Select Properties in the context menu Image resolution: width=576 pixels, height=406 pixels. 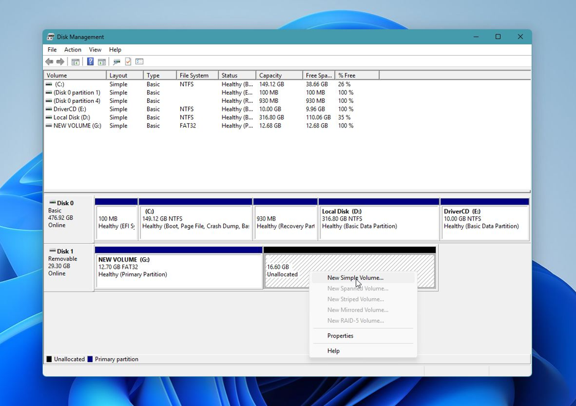pos(363,336)
